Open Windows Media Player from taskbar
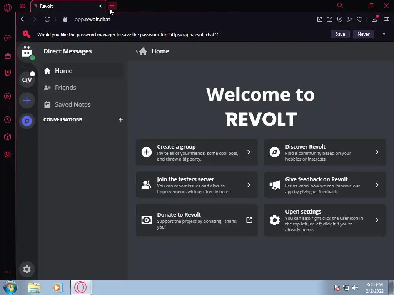394x295 pixels. pyautogui.click(x=57, y=288)
